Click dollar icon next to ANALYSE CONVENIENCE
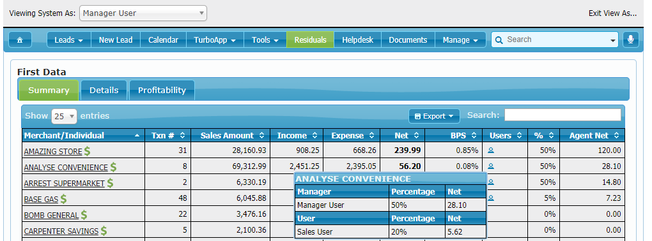This screenshot has width=652, height=241. coord(113,167)
